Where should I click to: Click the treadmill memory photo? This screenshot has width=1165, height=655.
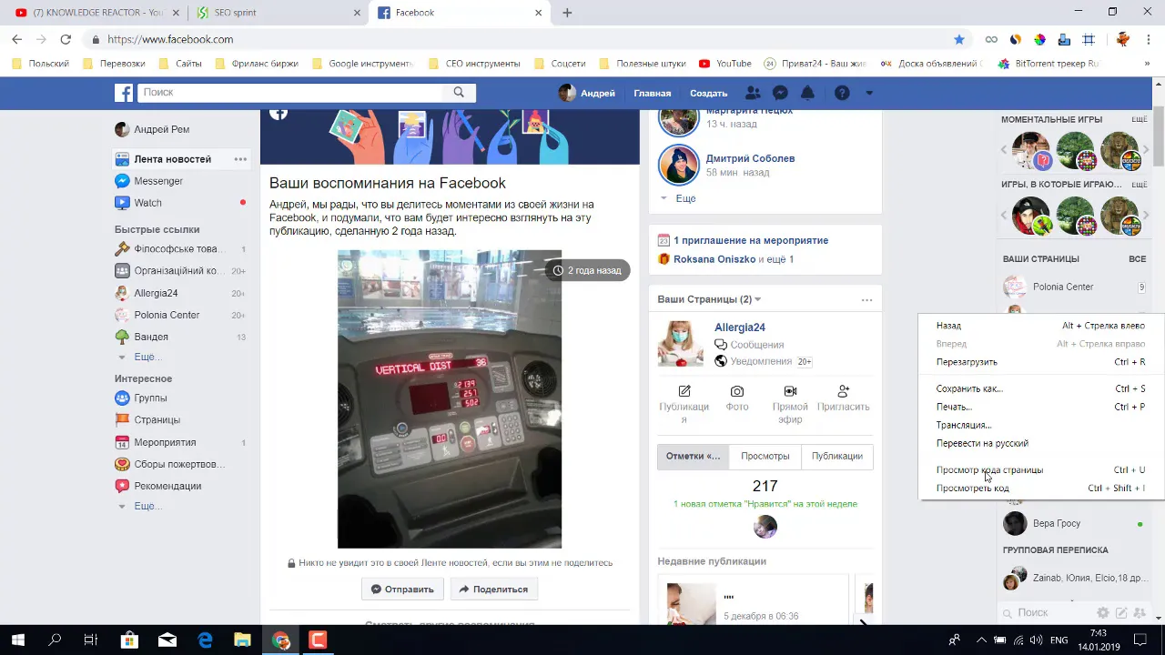pos(450,399)
